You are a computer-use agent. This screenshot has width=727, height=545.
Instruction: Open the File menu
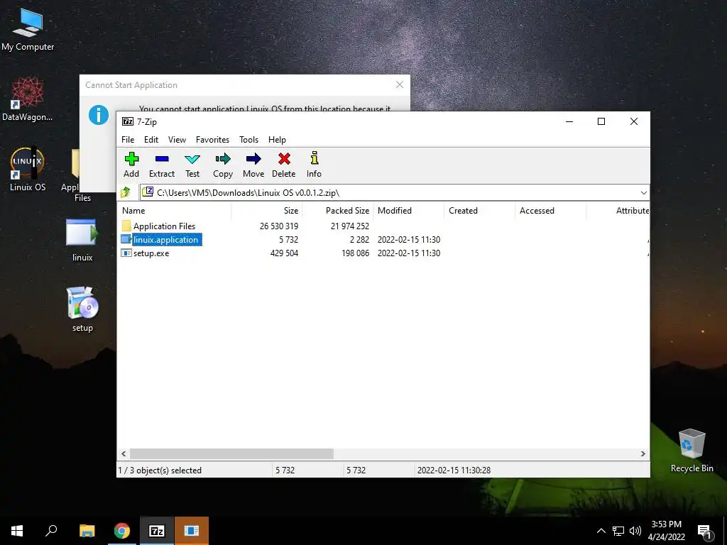(128, 140)
